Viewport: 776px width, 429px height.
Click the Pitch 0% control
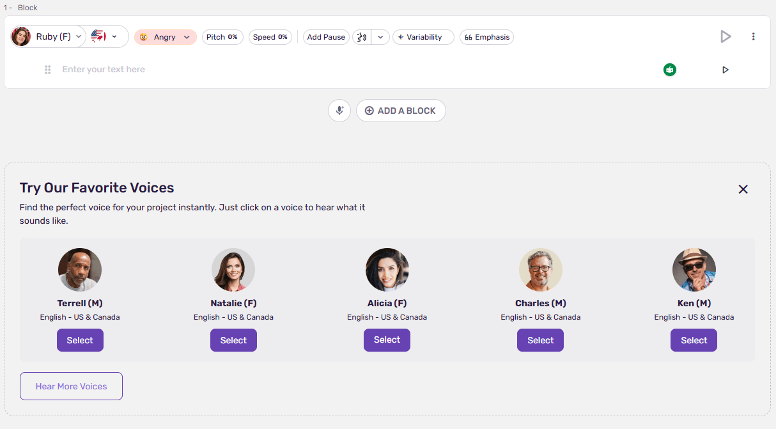tap(222, 37)
